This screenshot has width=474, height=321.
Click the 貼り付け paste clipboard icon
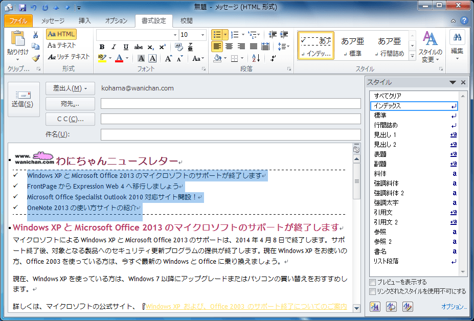tap(18, 39)
